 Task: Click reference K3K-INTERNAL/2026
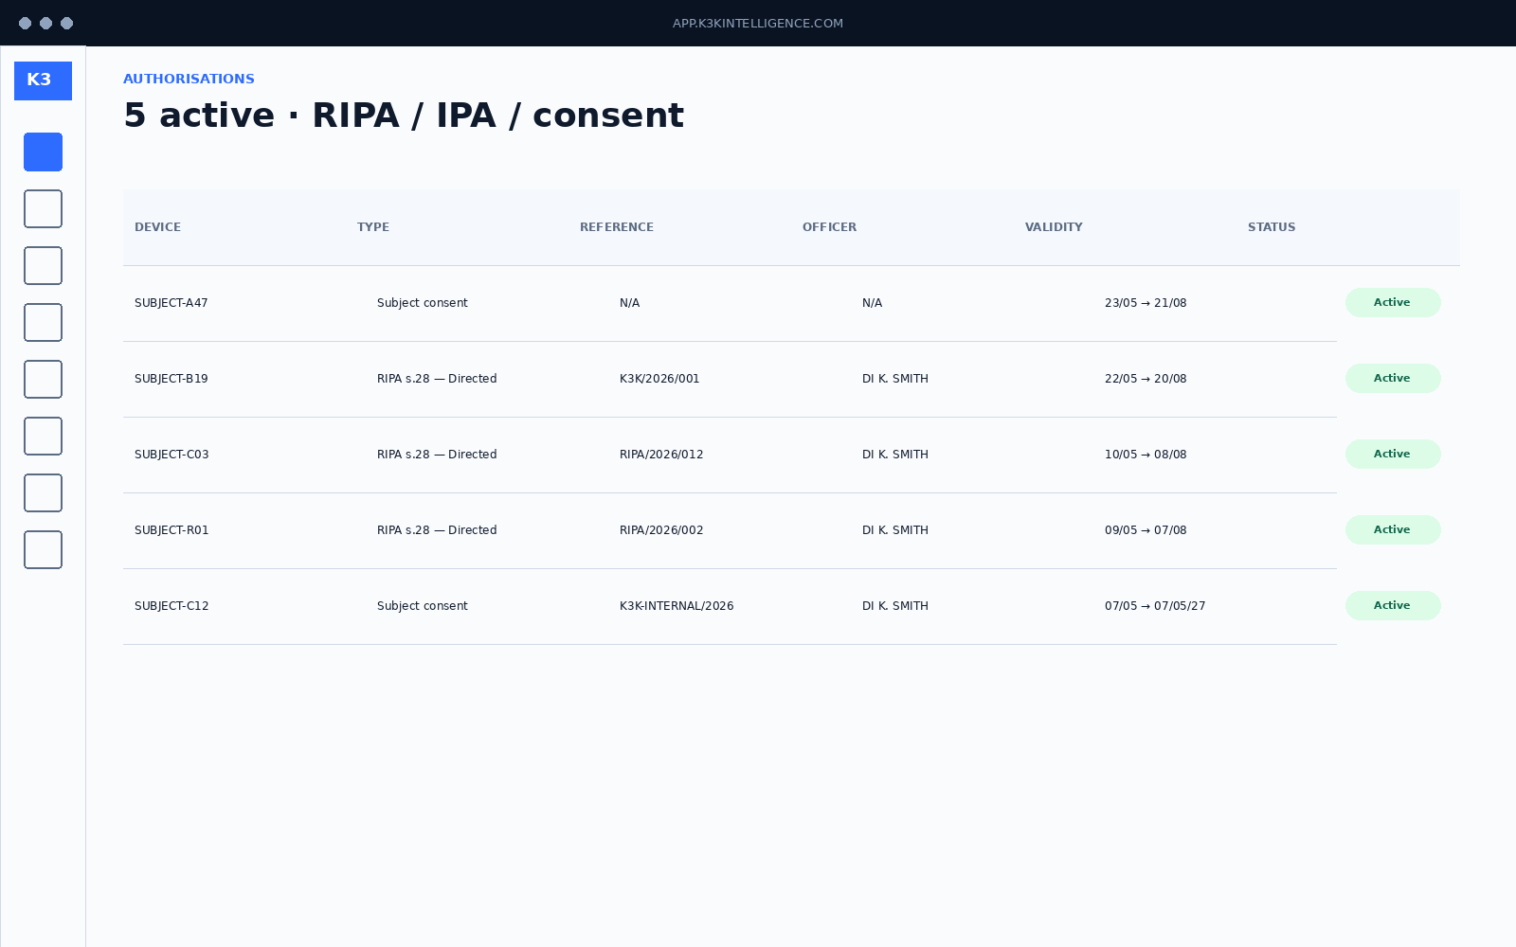(677, 606)
